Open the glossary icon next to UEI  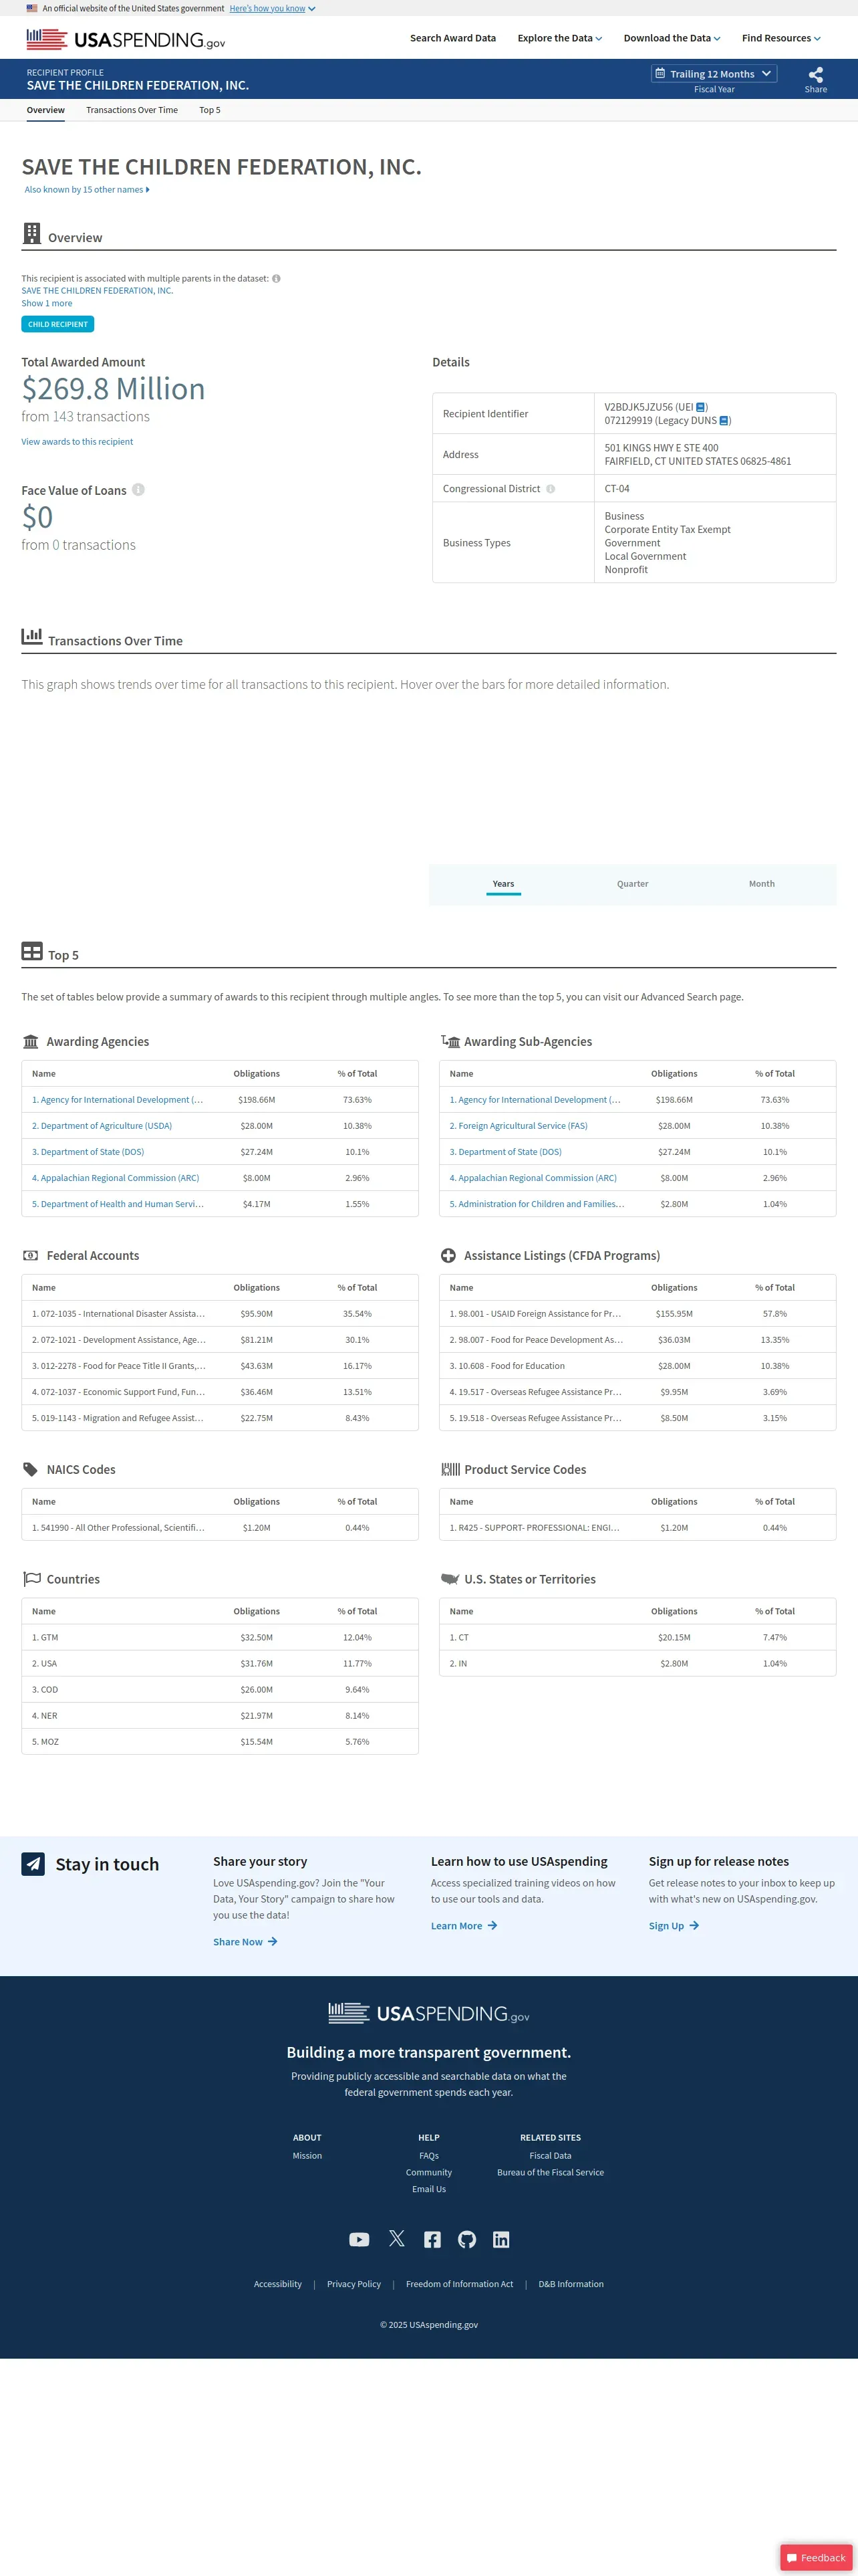point(700,407)
